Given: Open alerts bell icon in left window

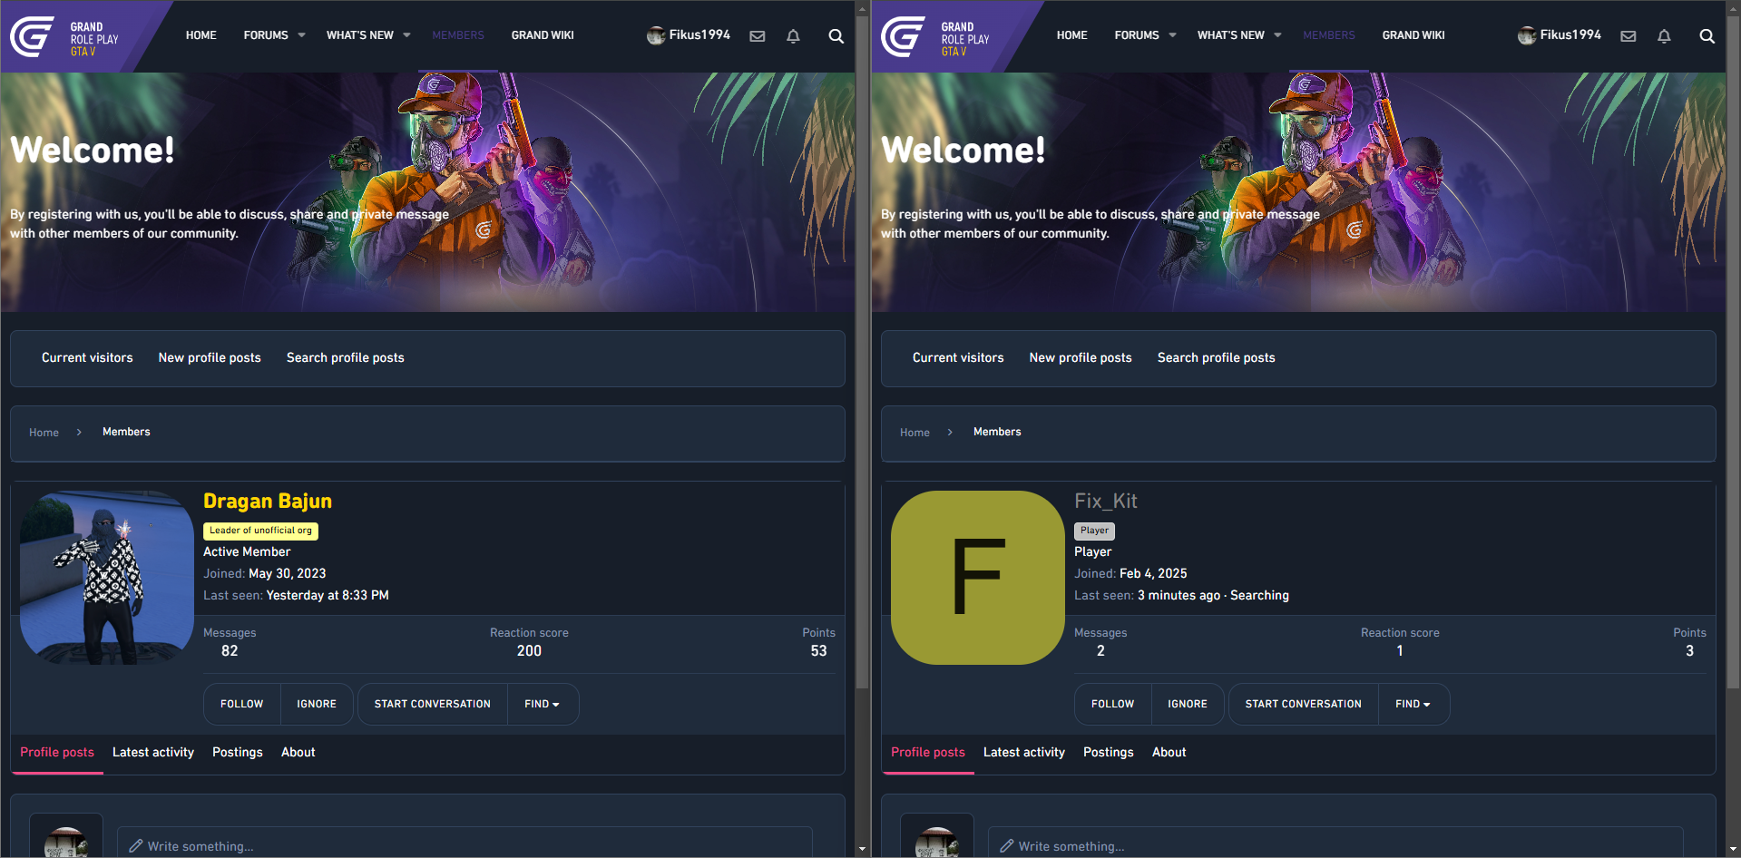Looking at the screenshot, I should (793, 36).
